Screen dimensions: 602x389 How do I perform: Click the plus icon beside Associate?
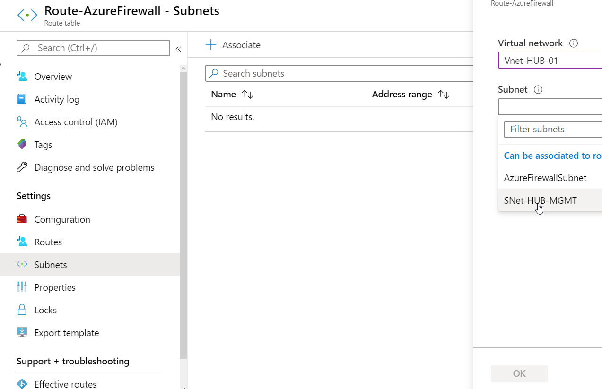(x=210, y=45)
